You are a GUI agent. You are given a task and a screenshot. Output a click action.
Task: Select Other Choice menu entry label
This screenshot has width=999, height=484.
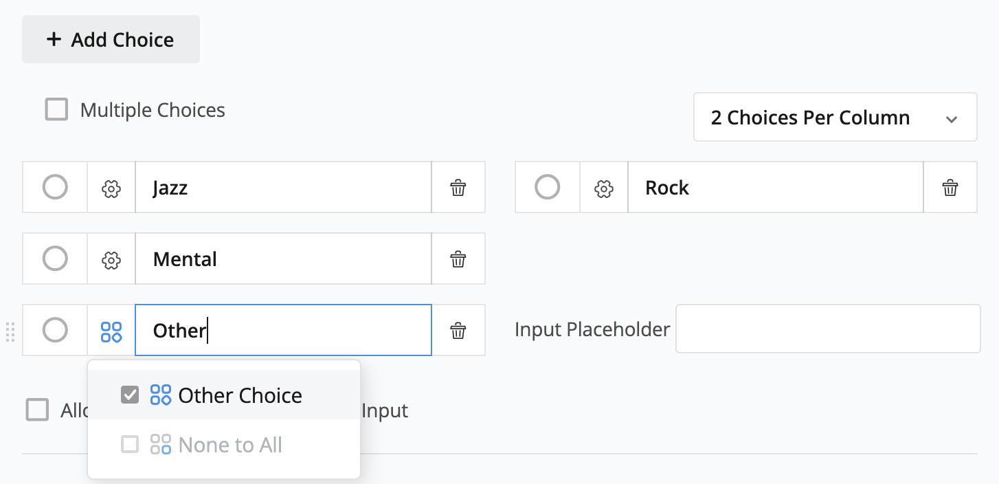coord(240,395)
